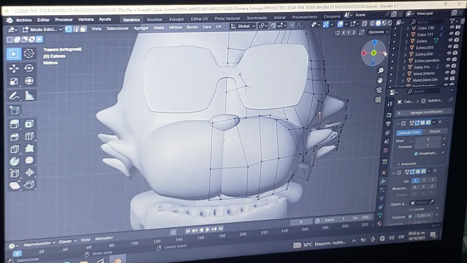This screenshot has width=467, height=263.
Task: Select the Poly Build tool
Action: 30,148
